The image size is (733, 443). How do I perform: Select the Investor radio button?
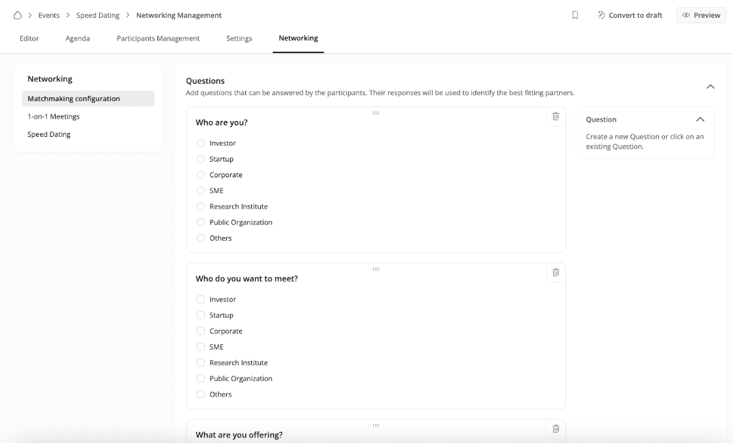click(201, 143)
